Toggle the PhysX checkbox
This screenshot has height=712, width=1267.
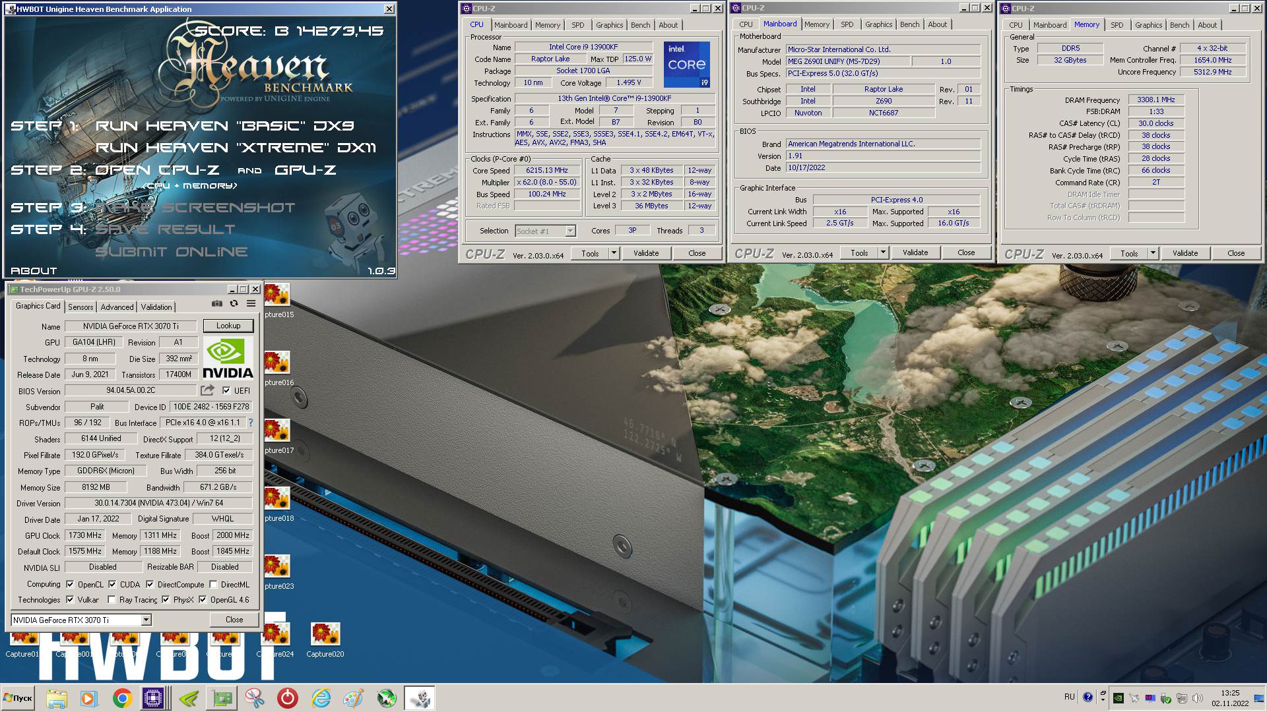tap(166, 599)
